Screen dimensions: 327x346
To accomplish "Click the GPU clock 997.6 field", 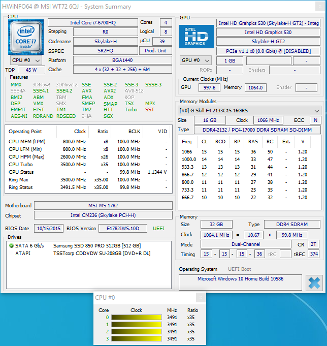I will pyautogui.click(x=209, y=87).
